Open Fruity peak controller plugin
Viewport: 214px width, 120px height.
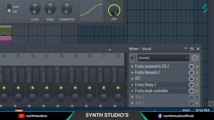pyautogui.click(x=151, y=91)
